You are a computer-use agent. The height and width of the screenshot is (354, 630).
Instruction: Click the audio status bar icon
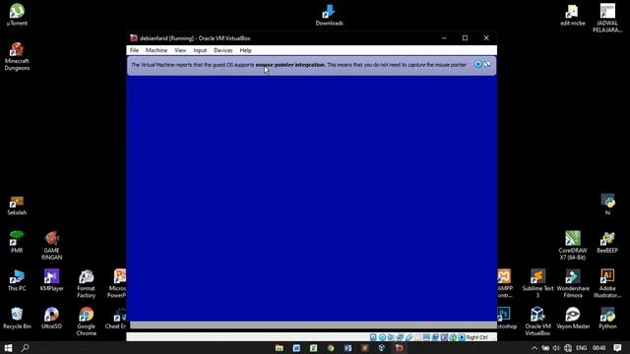tap(391, 337)
